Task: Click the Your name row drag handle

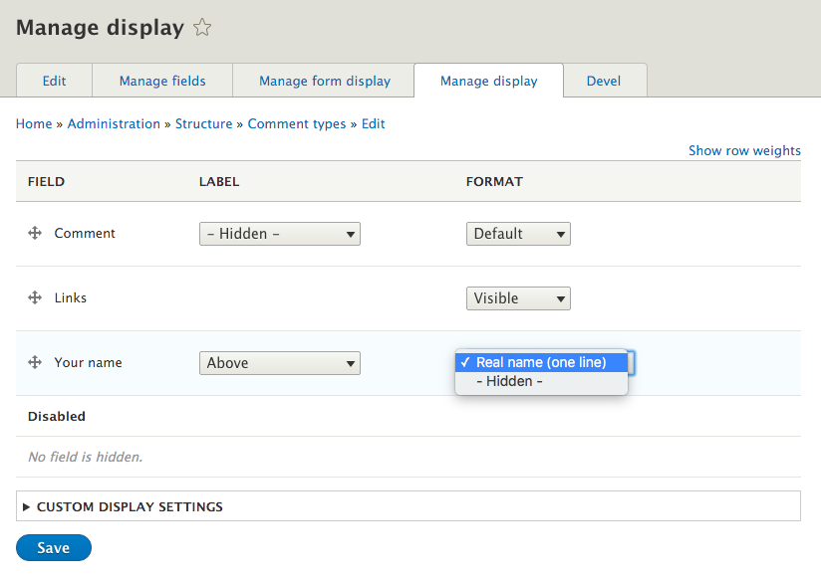Action: click(x=35, y=362)
